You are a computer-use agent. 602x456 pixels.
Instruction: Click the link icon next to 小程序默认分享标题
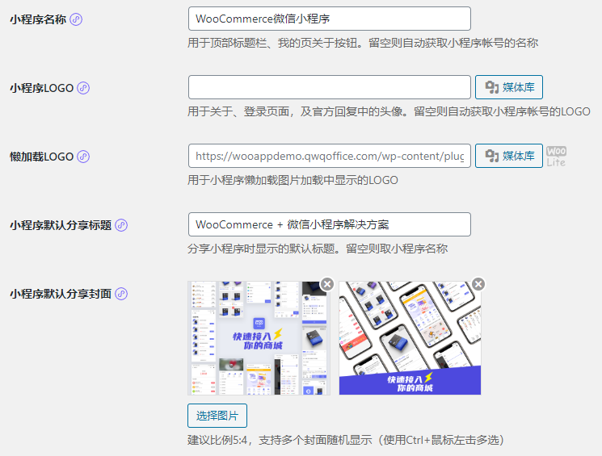(x=121, y=225)
